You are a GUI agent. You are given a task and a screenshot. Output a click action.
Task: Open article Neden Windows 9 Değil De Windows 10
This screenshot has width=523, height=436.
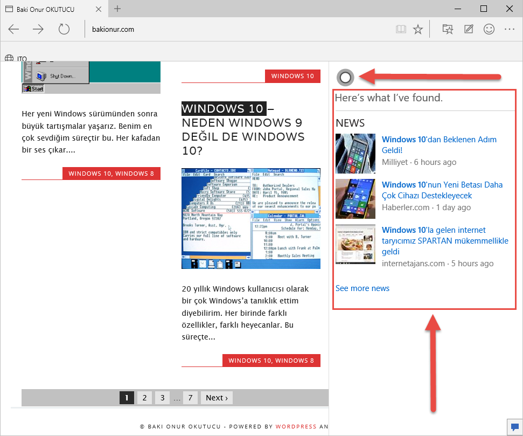pos(243,129)
